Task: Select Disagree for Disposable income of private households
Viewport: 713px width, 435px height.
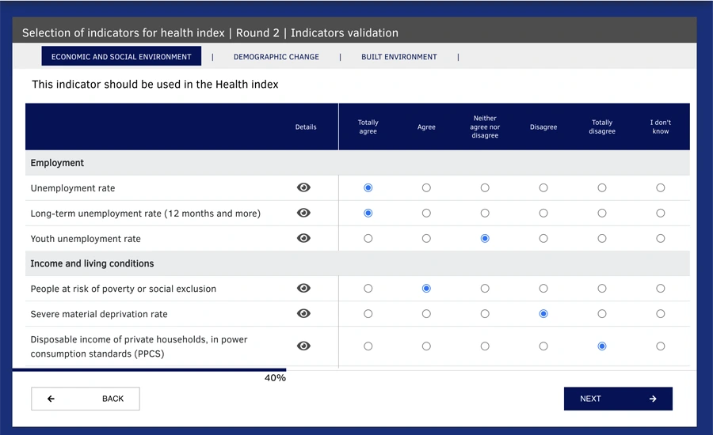Action: [543, 346]
